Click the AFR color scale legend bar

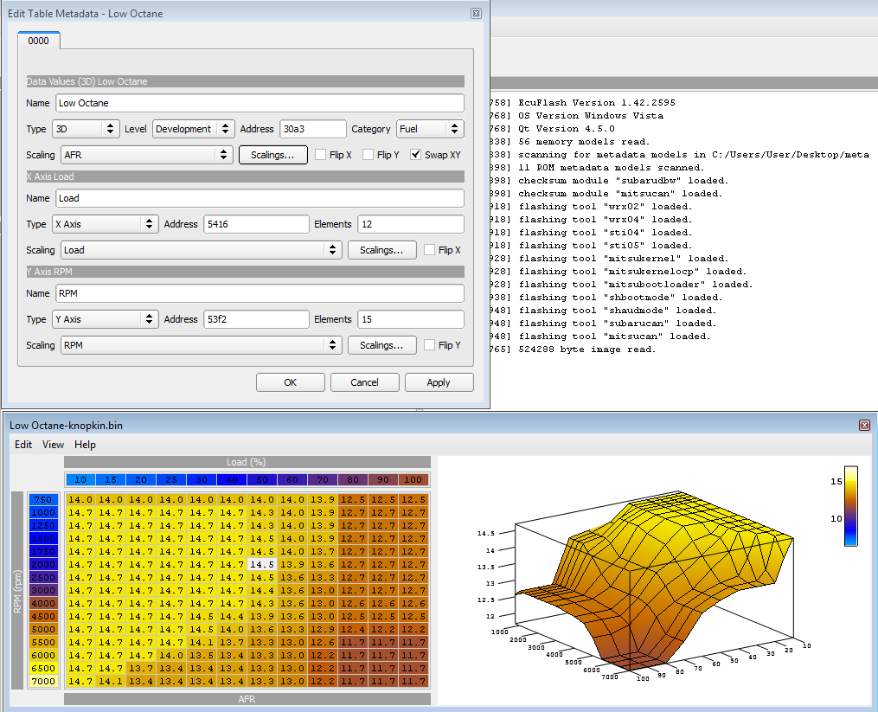pyautogui.click(x=850, y=506)
